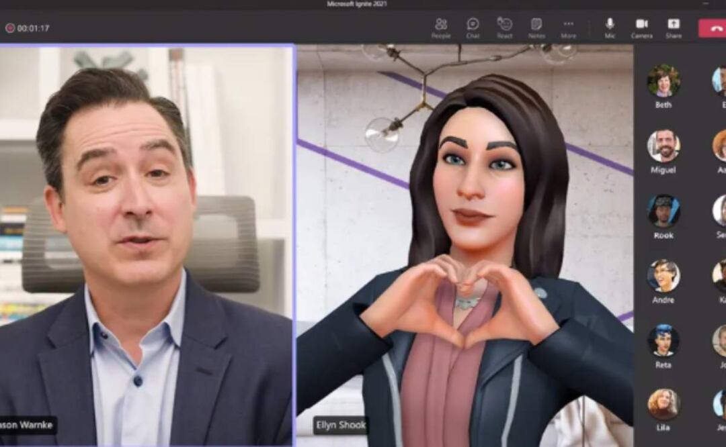Screen dimensions: 726x447
Task: Click the Jason Warnke name label
Action: coord(28,425)
